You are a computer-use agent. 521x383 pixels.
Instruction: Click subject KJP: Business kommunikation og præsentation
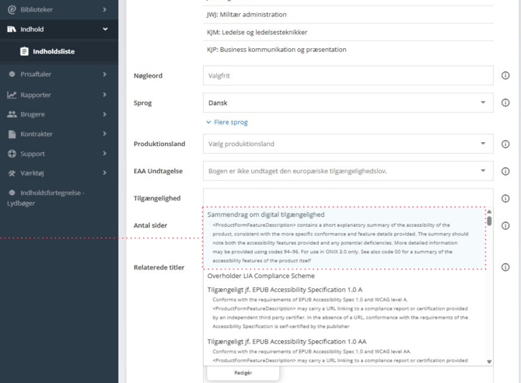click(x=348, y=50)
